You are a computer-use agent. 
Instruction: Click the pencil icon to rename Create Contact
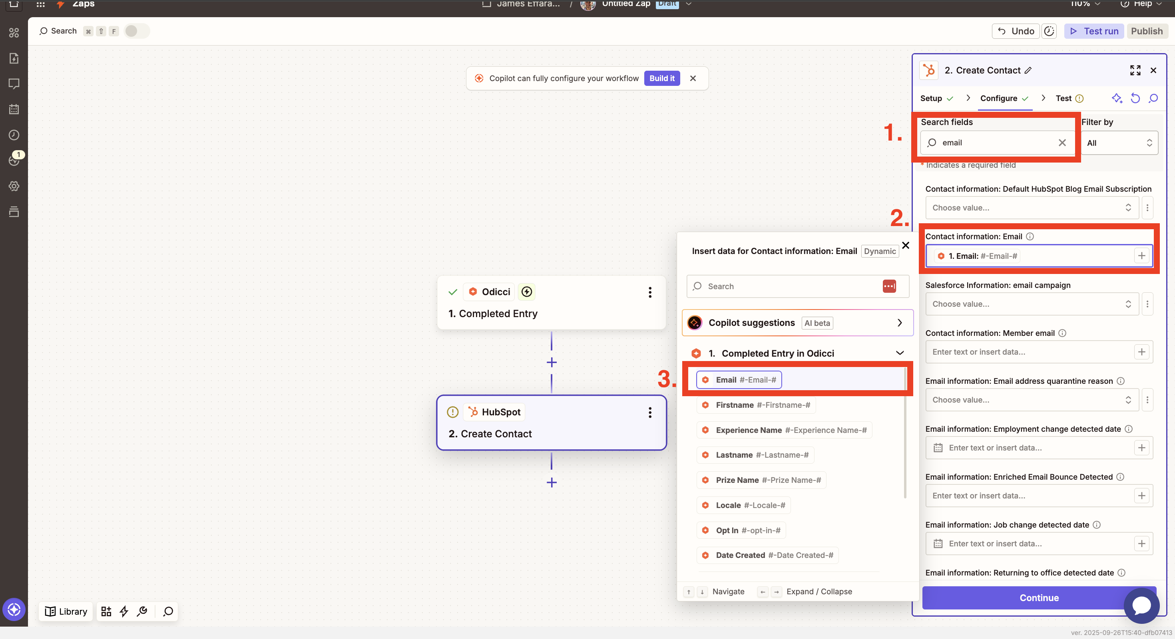[1028, 71]
